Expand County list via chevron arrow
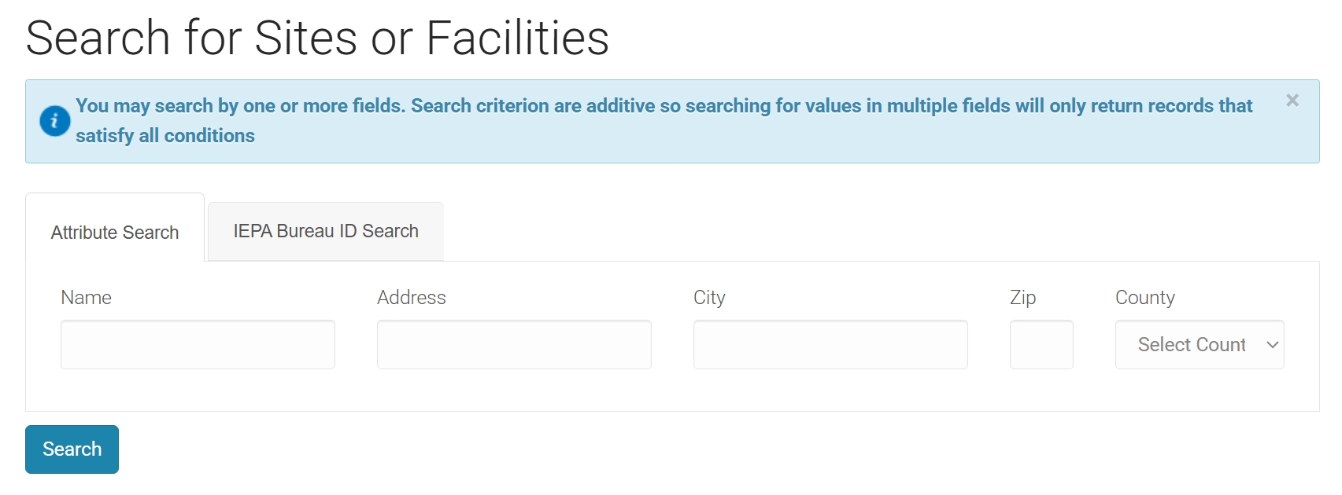The width and height of the screenshot is (1342, 495). coord(1272,345)
